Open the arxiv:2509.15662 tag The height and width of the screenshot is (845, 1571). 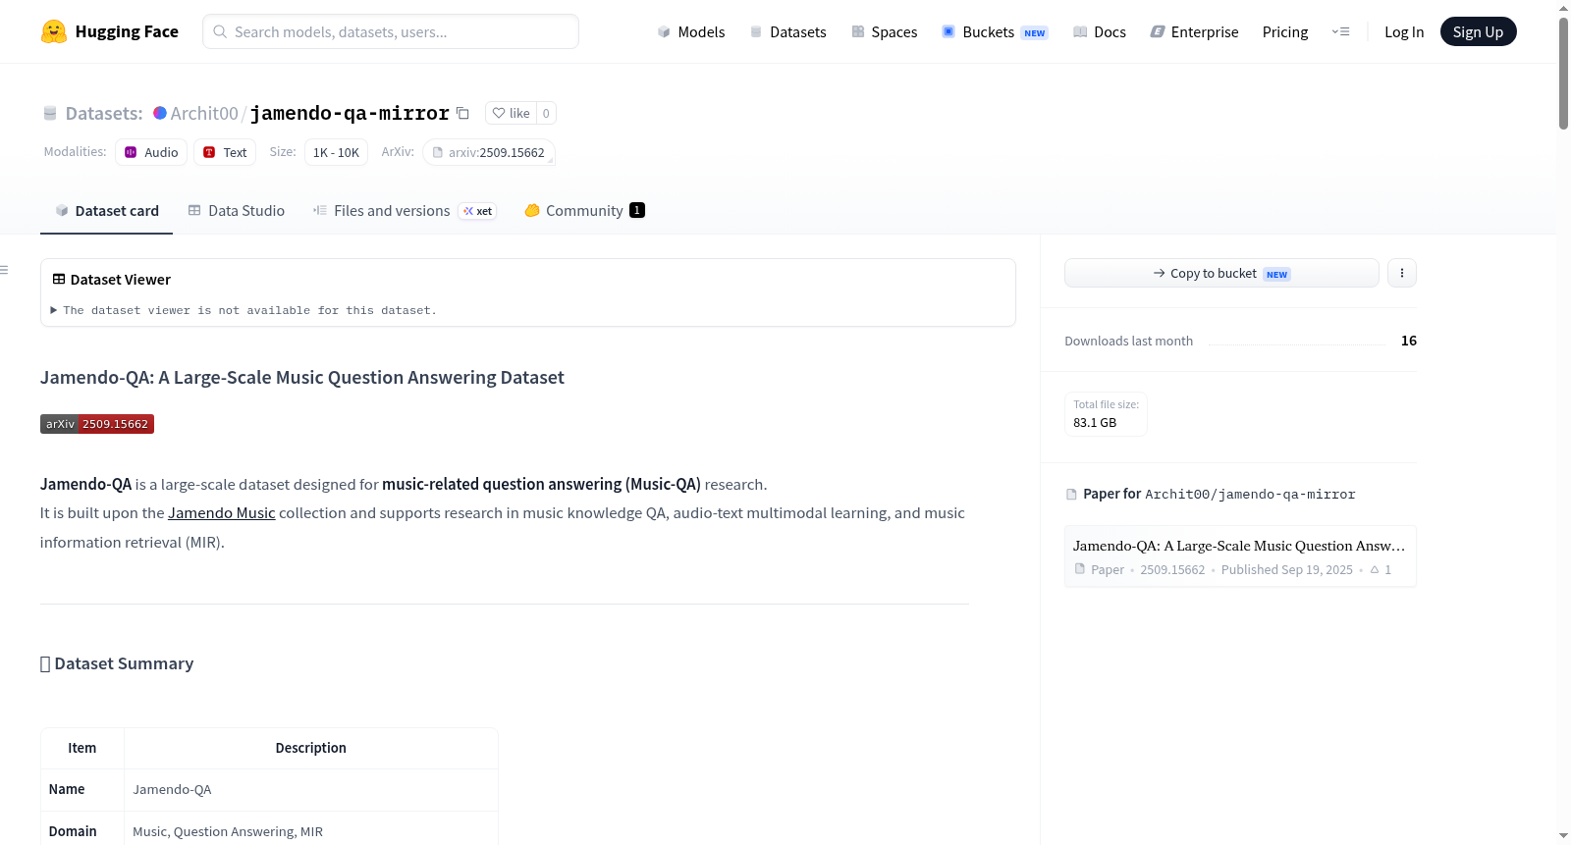tap(489, 152)
